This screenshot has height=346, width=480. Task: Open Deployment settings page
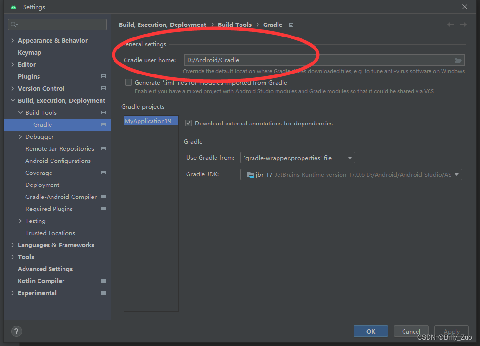point(42,185)
